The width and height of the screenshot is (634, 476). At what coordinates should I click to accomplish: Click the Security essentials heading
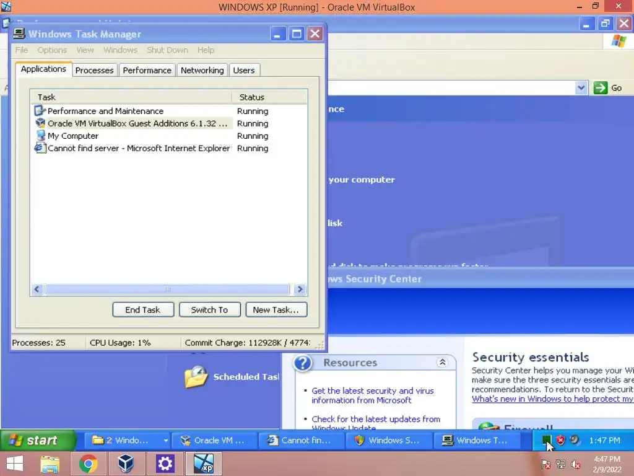pos(531,357)
